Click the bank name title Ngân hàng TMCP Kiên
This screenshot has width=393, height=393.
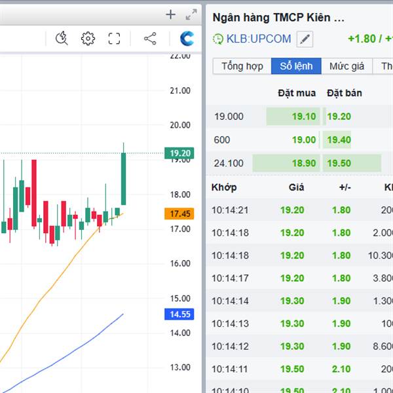coord(278,18)
